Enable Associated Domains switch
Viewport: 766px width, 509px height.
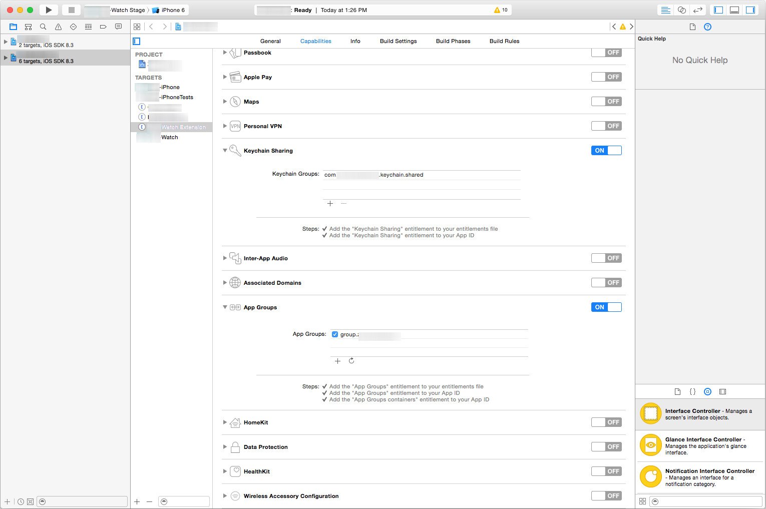click(x=606, y=283)
